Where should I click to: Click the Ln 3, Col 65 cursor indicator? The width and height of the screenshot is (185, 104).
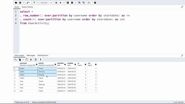(x=179, y=102)
